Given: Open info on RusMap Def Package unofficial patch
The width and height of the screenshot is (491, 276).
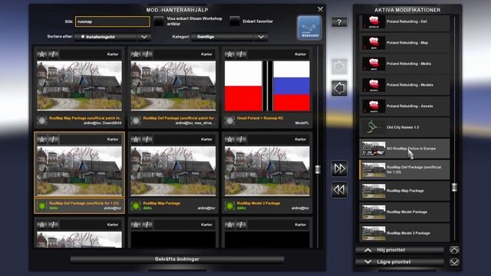Looking at the screenshot, I should click(147, 54).
